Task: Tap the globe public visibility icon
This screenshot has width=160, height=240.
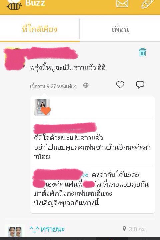Action: (x=86, y=85)
